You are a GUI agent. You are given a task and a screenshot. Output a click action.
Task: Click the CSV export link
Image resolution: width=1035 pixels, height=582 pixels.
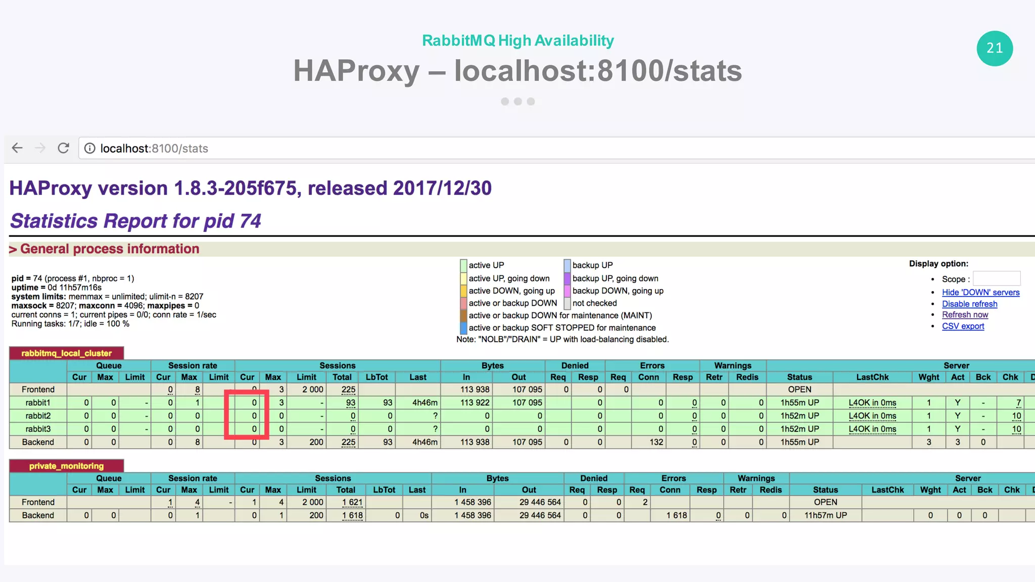click(963, 326)
